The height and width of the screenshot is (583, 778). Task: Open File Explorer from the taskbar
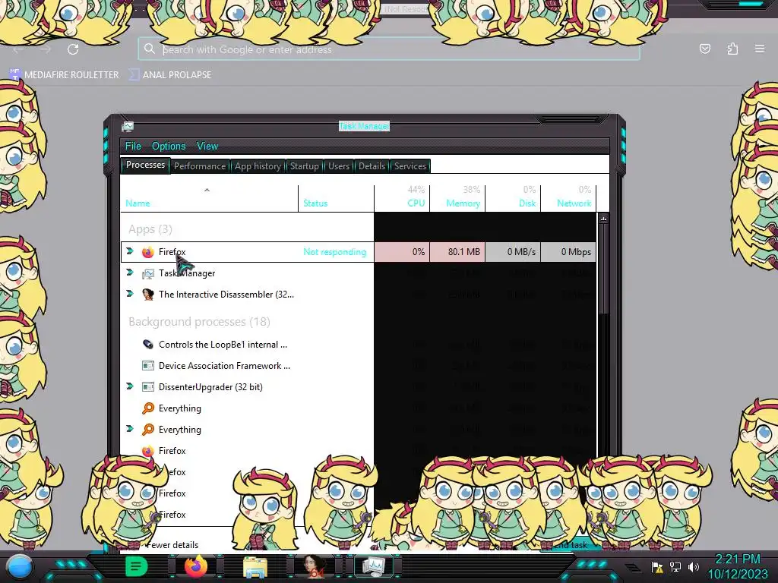tap(255, 566)
